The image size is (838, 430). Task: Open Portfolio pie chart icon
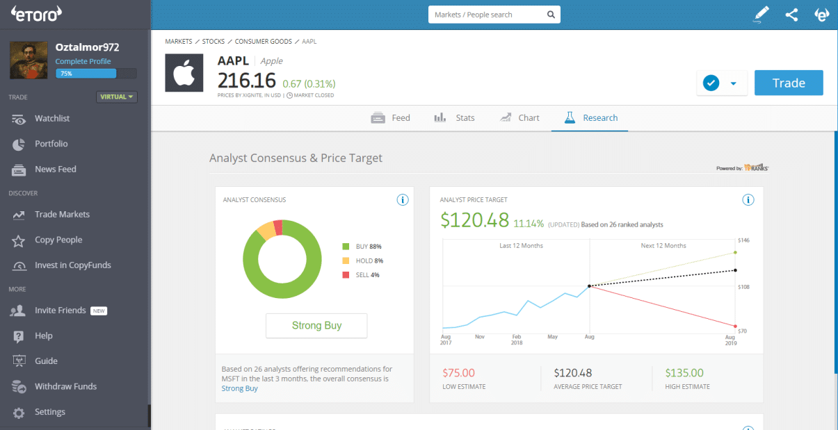[19, 144]
